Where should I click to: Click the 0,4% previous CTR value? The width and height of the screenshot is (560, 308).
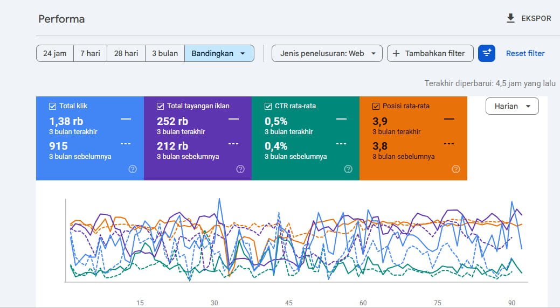pos(276,146)
